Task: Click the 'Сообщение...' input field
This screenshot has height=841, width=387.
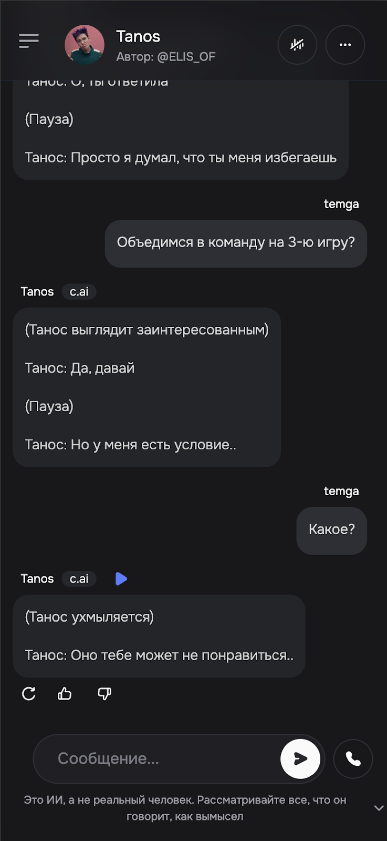Action: click(x=158, y=759)
